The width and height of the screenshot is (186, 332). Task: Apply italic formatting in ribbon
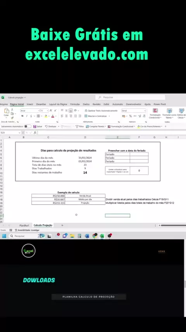27,116
